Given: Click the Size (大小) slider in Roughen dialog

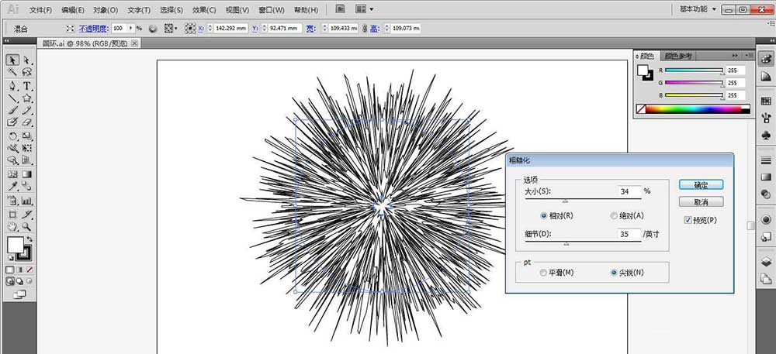Looking at the screenshot, I should click(583, 200).
